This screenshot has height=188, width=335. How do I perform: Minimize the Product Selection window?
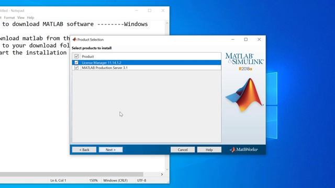click(233, 40)
